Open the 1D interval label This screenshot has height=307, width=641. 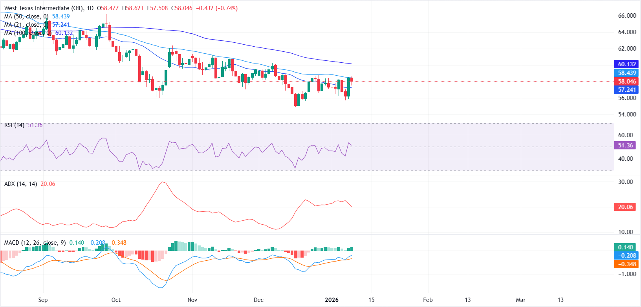(x=90, y=8)
